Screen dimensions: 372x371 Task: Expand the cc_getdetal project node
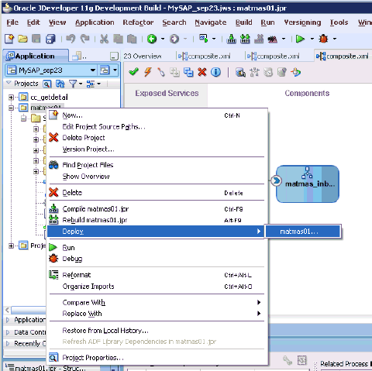coord(11,98)
